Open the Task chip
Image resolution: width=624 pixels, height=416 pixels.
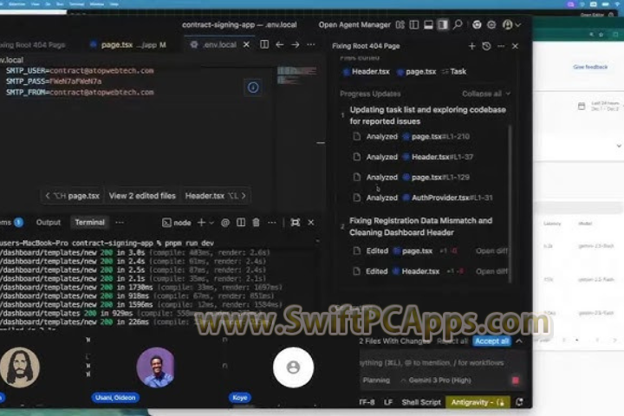(x=453, y=72)
